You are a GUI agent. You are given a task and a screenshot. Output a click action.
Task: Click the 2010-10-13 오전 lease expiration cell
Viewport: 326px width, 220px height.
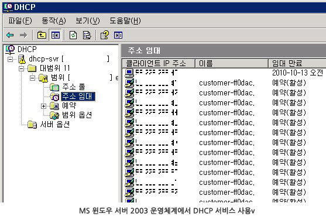pyautogui.click(x=297, y=73)
